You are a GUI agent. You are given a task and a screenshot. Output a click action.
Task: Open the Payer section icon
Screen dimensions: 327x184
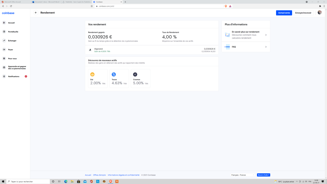[x=4, y=49]
